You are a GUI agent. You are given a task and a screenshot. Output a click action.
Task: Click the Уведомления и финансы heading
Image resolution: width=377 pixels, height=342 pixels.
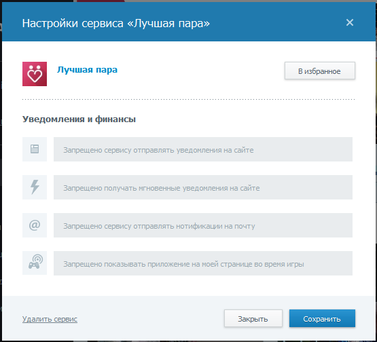point(79,119)
